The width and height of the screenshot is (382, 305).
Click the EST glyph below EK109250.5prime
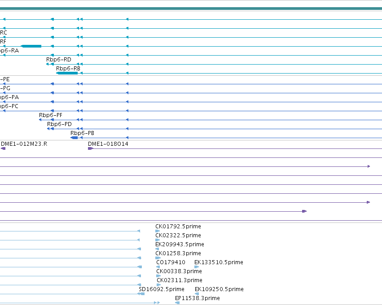point(197,294)
